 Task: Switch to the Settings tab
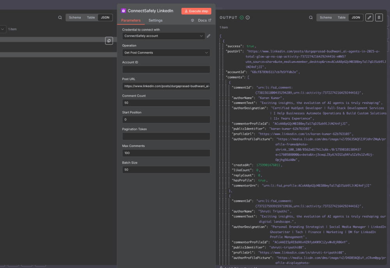[x=155, y=20]
